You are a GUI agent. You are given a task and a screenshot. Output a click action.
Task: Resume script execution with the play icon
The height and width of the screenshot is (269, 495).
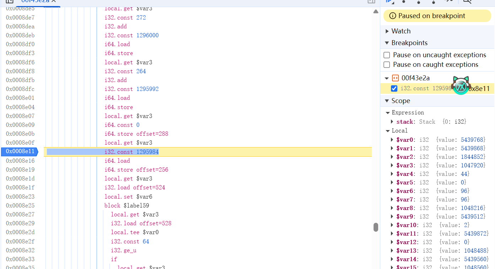click(x=390, y=1)
